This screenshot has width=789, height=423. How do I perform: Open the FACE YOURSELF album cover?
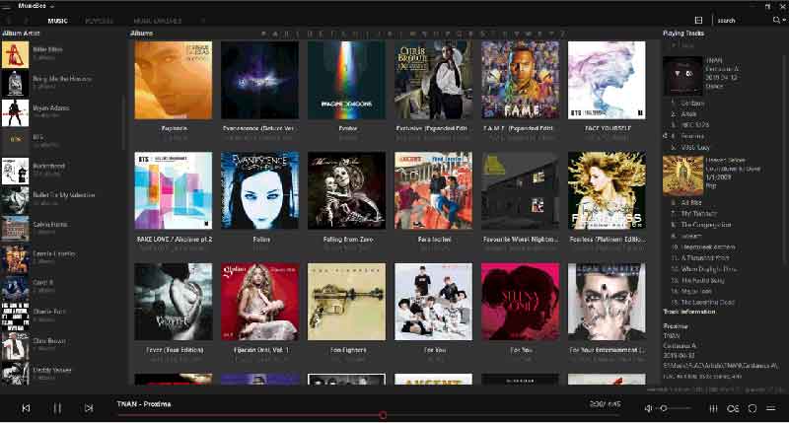tap(607, 80)
